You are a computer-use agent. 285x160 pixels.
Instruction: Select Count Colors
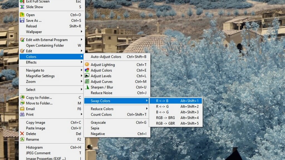(117, 114)
